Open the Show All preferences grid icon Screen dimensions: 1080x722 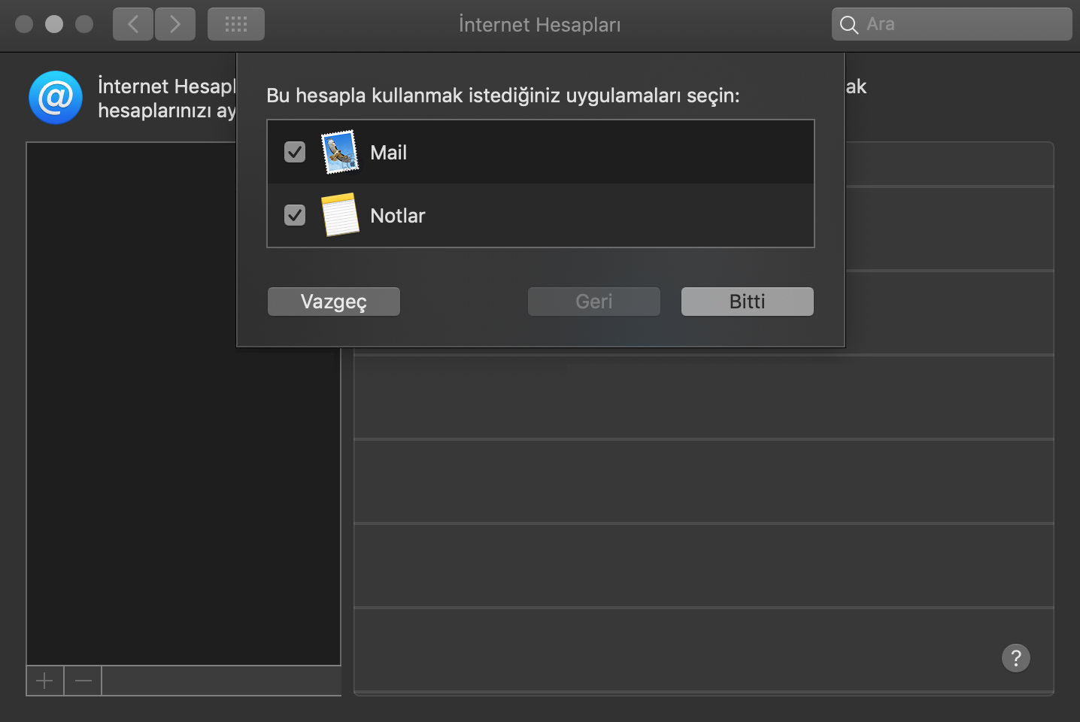tap(235, 24)
